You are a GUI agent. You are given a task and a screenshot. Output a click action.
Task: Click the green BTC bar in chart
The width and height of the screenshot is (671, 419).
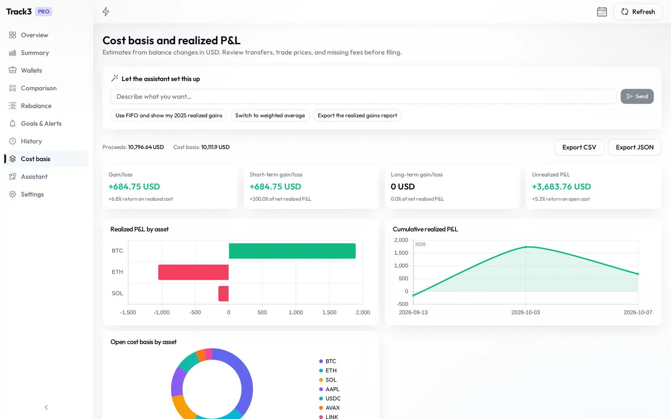(292, 251)
